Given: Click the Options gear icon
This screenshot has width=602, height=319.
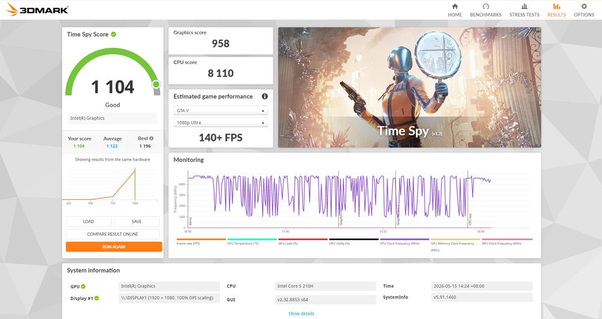Looking at the screenshot, I should [584, 6].
